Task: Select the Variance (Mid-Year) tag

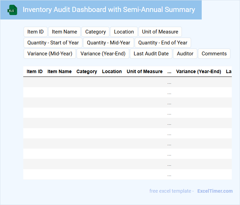Action: [50, 54]
